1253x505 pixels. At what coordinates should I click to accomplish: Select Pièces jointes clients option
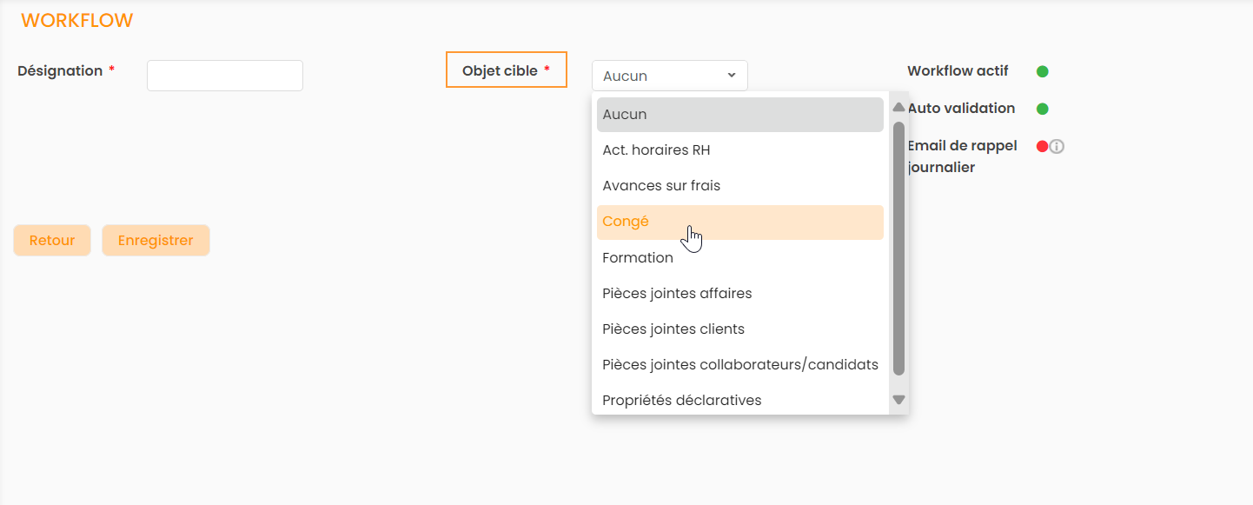tap(739, 329)
